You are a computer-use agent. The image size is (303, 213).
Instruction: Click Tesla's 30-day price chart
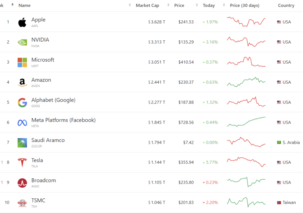(x=246, y=162)
